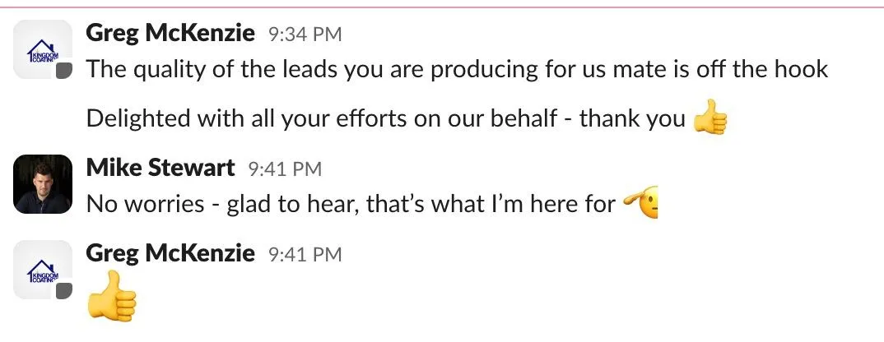Open Greg McKenzie's avatar beside the 9:34 PM message
This screenshot has height=342, width=884.
43,49
